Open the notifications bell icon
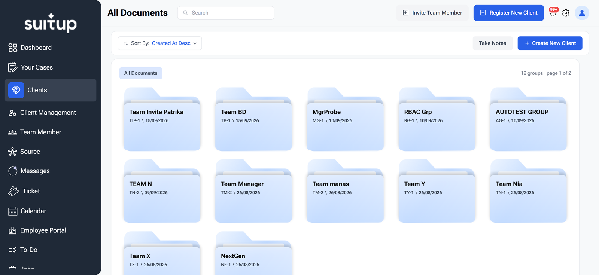This screenshot has height=275, width=599. coord(553,13)
